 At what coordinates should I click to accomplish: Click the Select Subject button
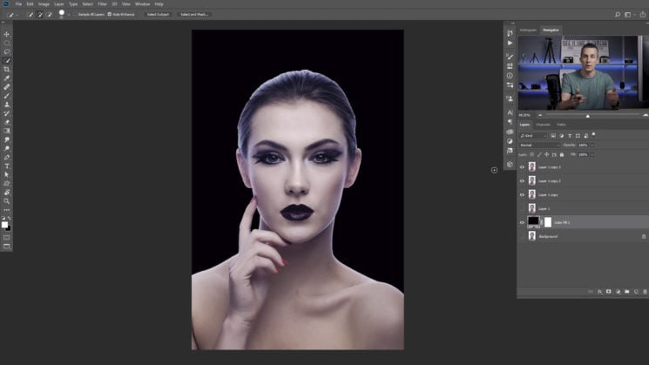pos(158,14)
